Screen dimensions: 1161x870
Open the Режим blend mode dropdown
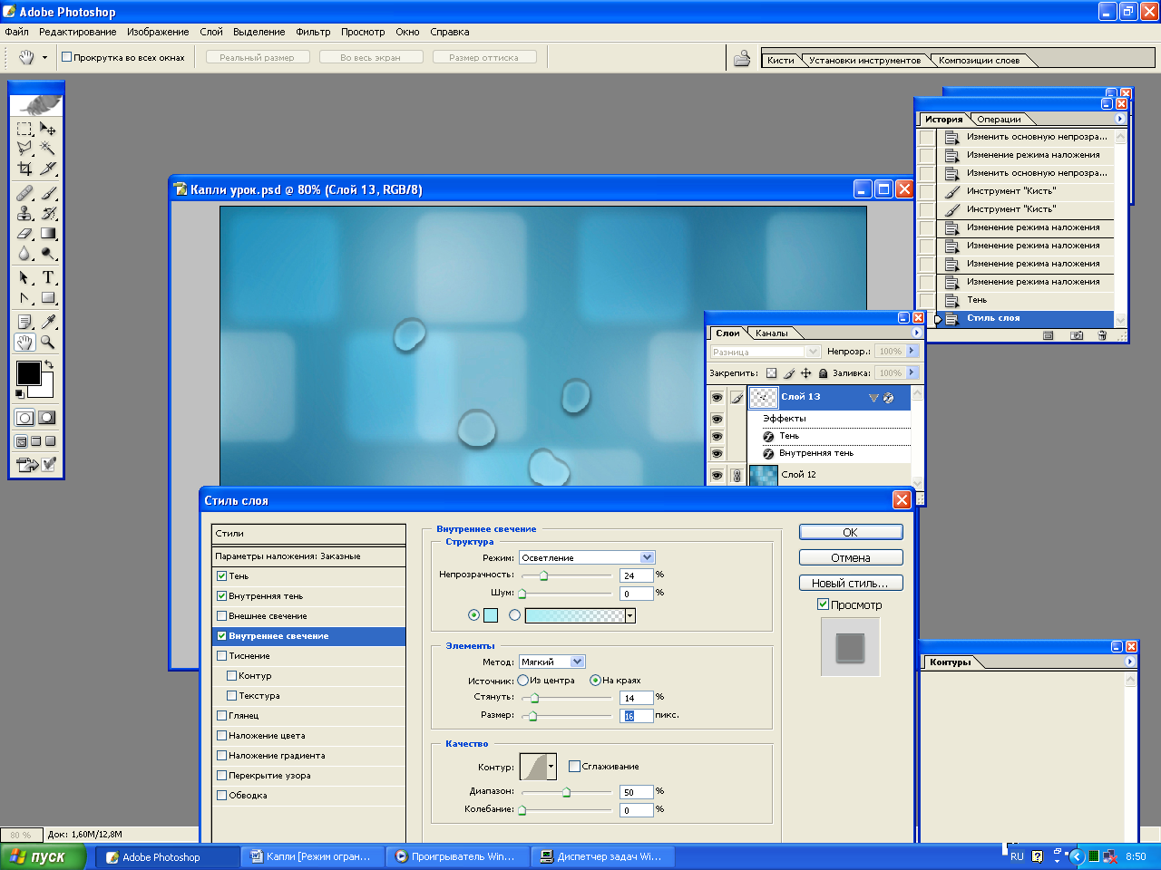click(x=647, y=557)
